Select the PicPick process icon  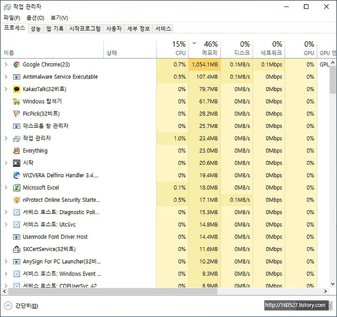[16, 114]
